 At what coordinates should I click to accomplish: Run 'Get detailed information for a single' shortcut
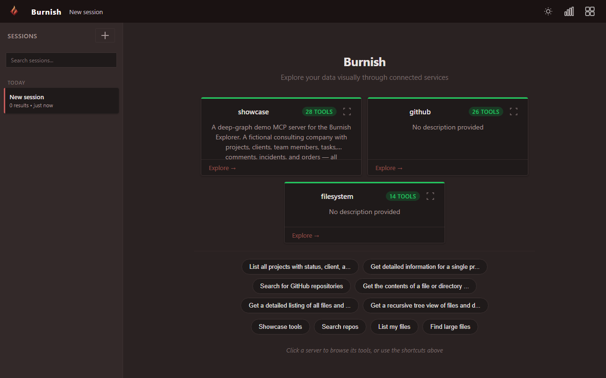click(425, 266)
